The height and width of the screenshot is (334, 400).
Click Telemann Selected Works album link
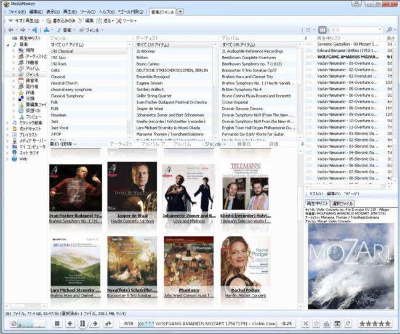pyautogui.click(x=246, y=221)
